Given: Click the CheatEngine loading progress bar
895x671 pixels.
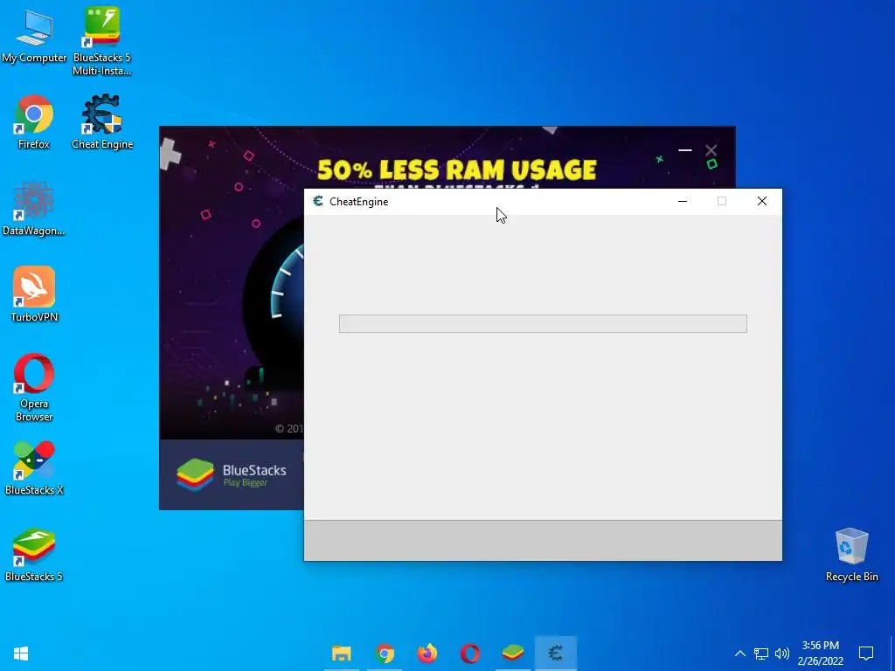Looking at the screenshot, I should (543, 323).
